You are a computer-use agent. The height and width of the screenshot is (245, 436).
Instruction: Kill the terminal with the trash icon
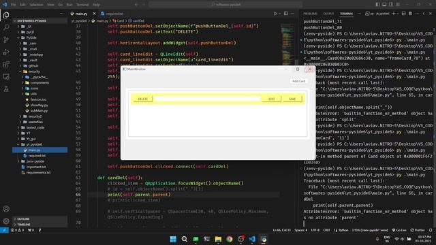[x=410, y=14]
